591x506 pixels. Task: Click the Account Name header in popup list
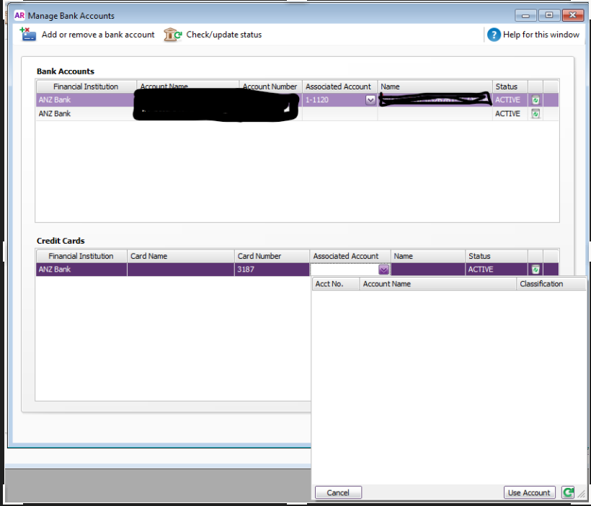[387, 284]
